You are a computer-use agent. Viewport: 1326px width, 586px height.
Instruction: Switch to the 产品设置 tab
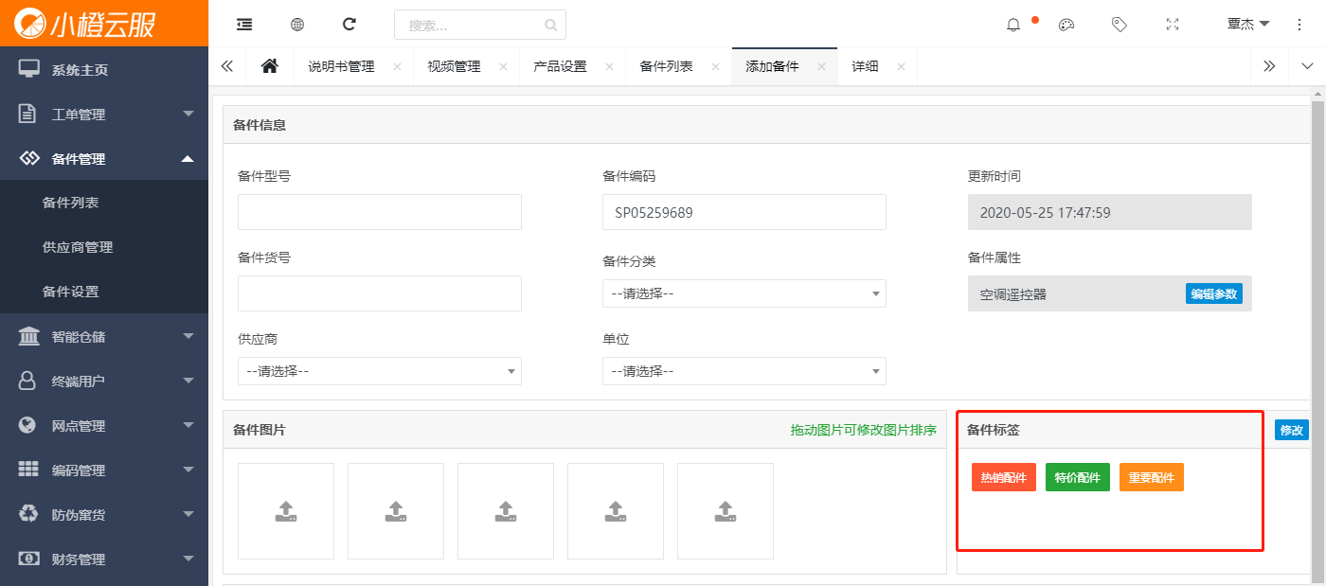point(560,66)
